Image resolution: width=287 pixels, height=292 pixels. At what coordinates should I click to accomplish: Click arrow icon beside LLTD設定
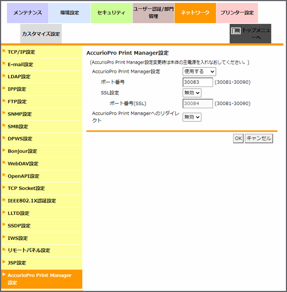[4, 212]
